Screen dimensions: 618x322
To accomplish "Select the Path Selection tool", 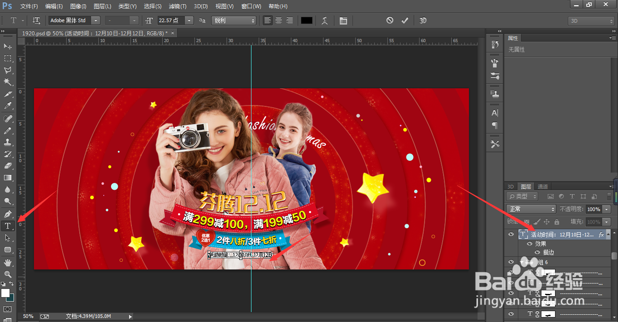I will coord(8,238).
